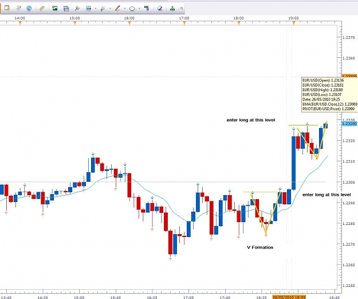Open dropdown arrow beside pencil line tool

pyautogui.click(x=125, y=9)
